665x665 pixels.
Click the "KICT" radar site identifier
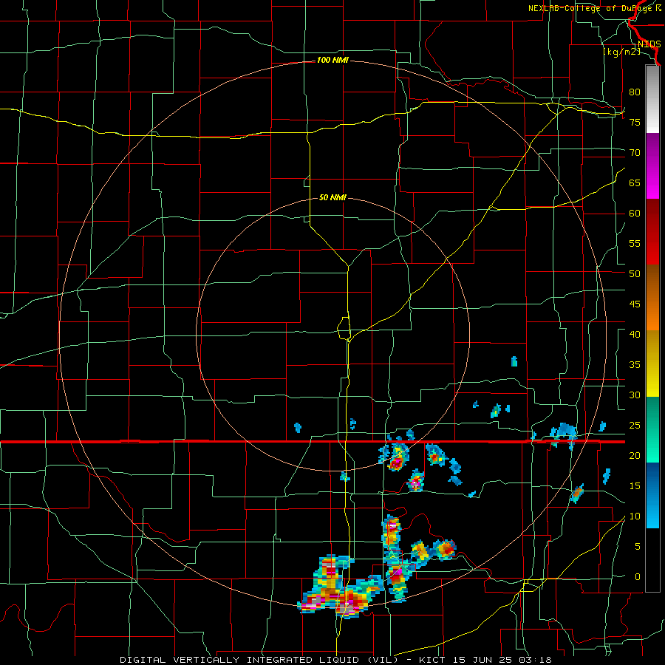tap(432, 660)
